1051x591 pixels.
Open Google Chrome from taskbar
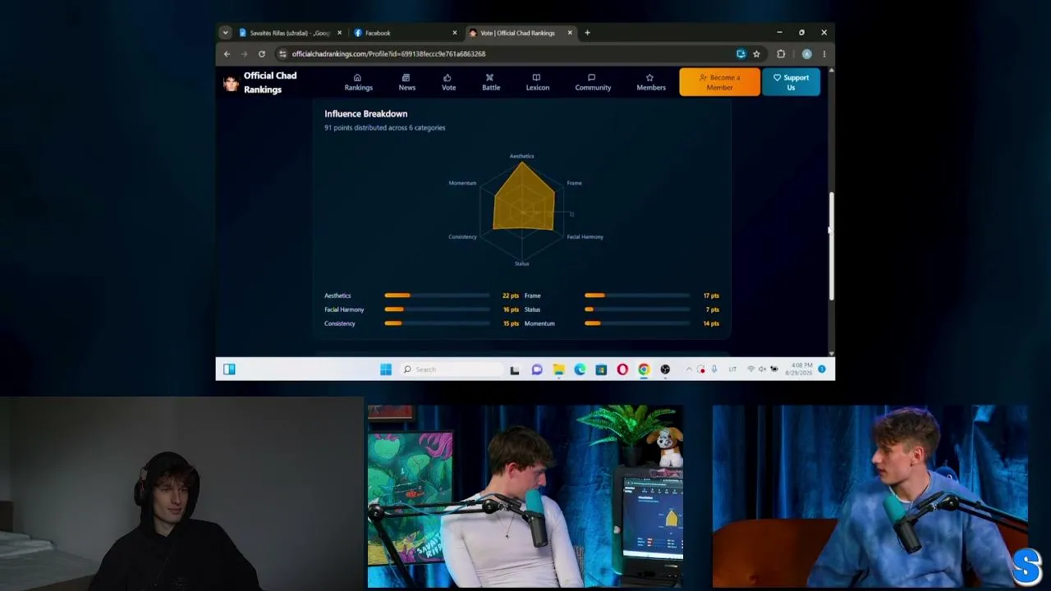[644, 369]
